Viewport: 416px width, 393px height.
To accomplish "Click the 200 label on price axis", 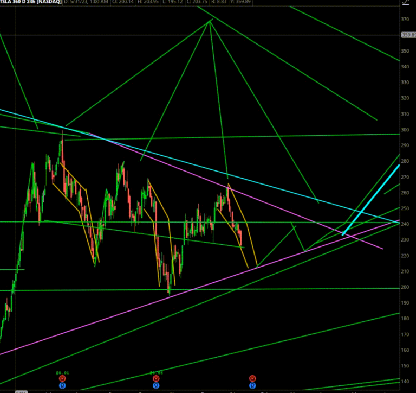I will coord(404,287).
